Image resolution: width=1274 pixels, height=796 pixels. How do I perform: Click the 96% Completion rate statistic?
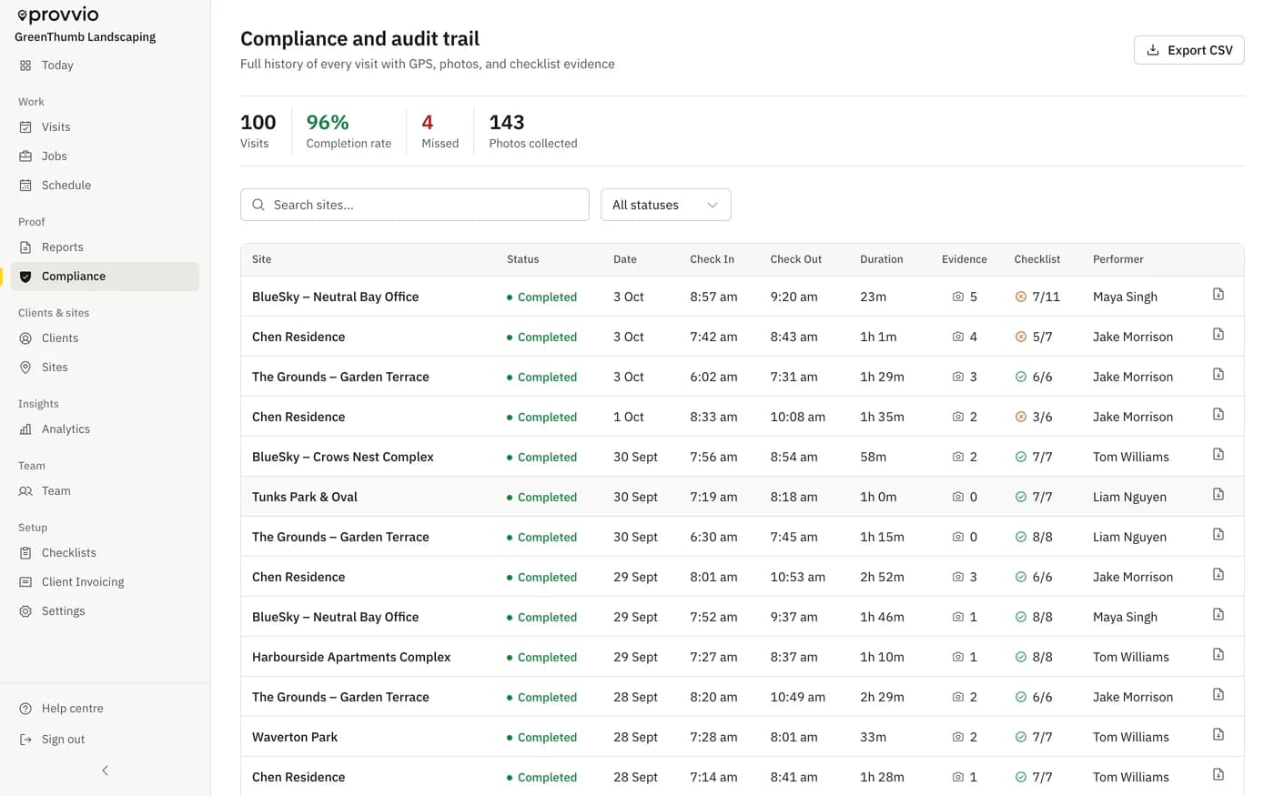click(349, 131)
